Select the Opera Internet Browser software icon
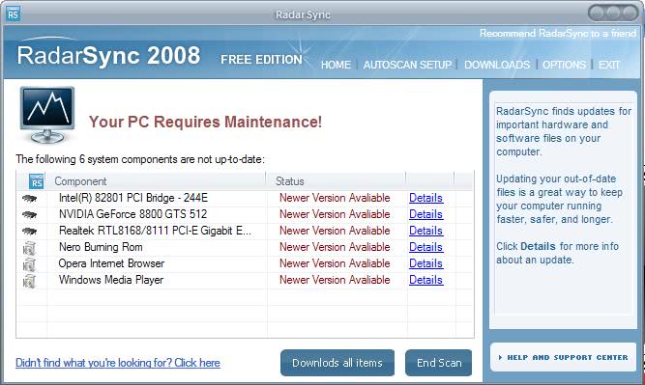 click(x=29, y=264)
